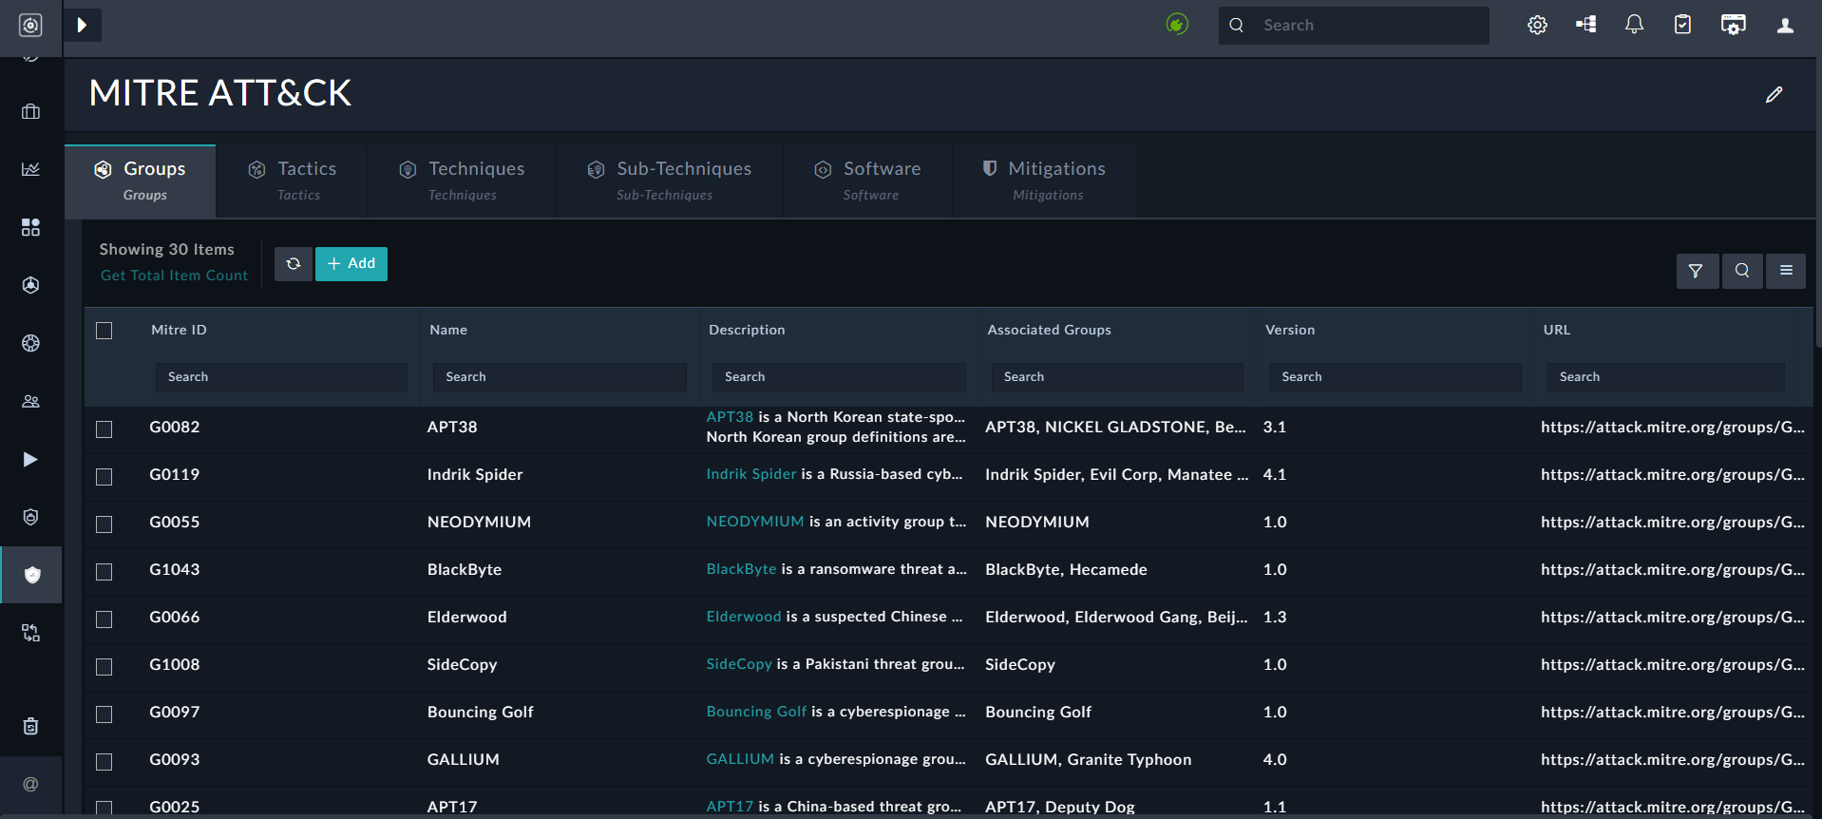The height and width of the screenshot is (819, 1822).
Task: Check the G1008 SideCopy row checkbox
Action: (x=104, y=667)
